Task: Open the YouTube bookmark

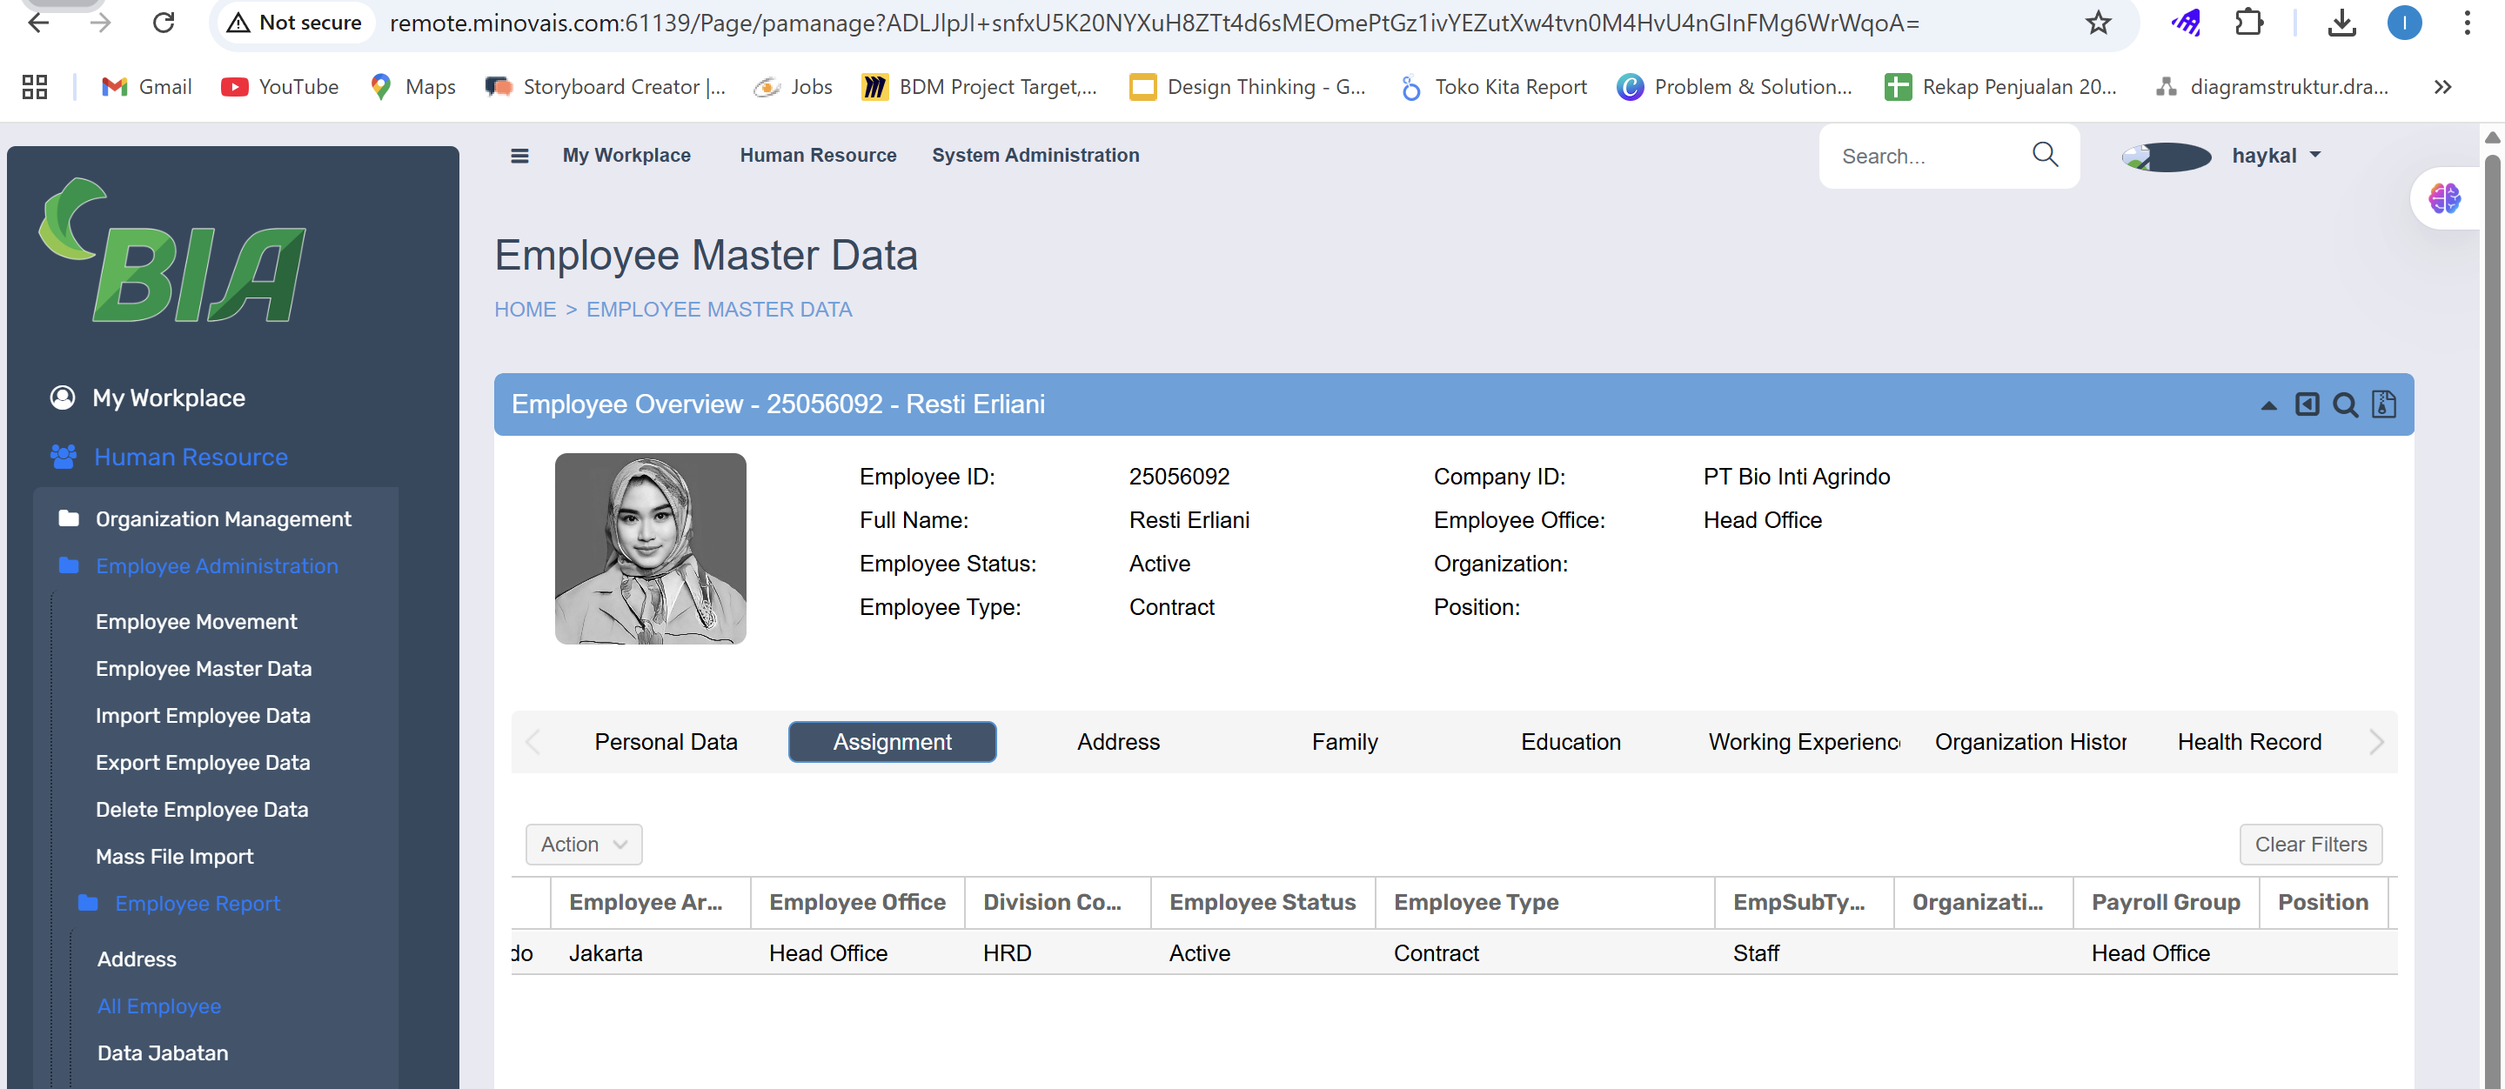Action: click(x=280, y=88)
